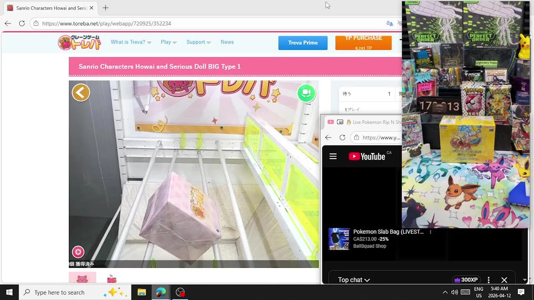Click the address bar with the toreba.net URL
Image resolution: width=534 pixels, height=300 pixels.
tap(209, 23)
